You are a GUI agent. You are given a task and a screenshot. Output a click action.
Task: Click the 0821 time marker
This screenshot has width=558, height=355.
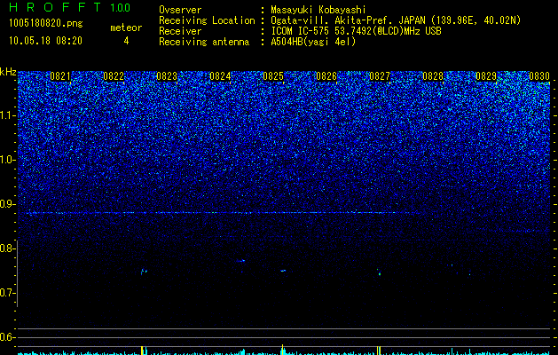[60, 76]
